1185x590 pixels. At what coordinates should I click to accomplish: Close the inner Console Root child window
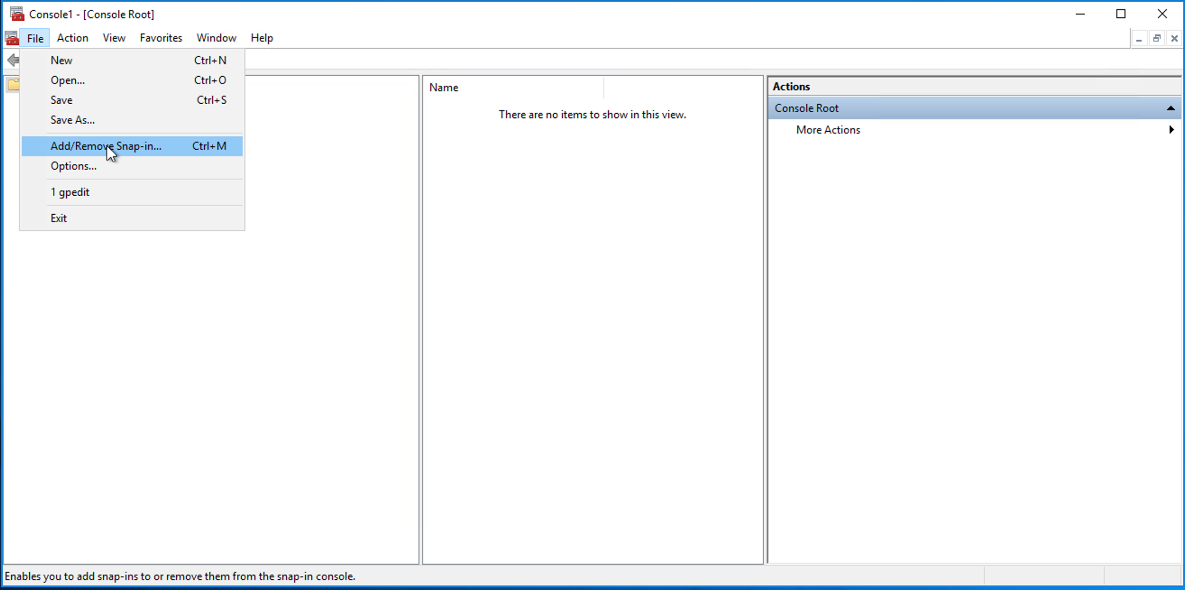coord(1175,39)
